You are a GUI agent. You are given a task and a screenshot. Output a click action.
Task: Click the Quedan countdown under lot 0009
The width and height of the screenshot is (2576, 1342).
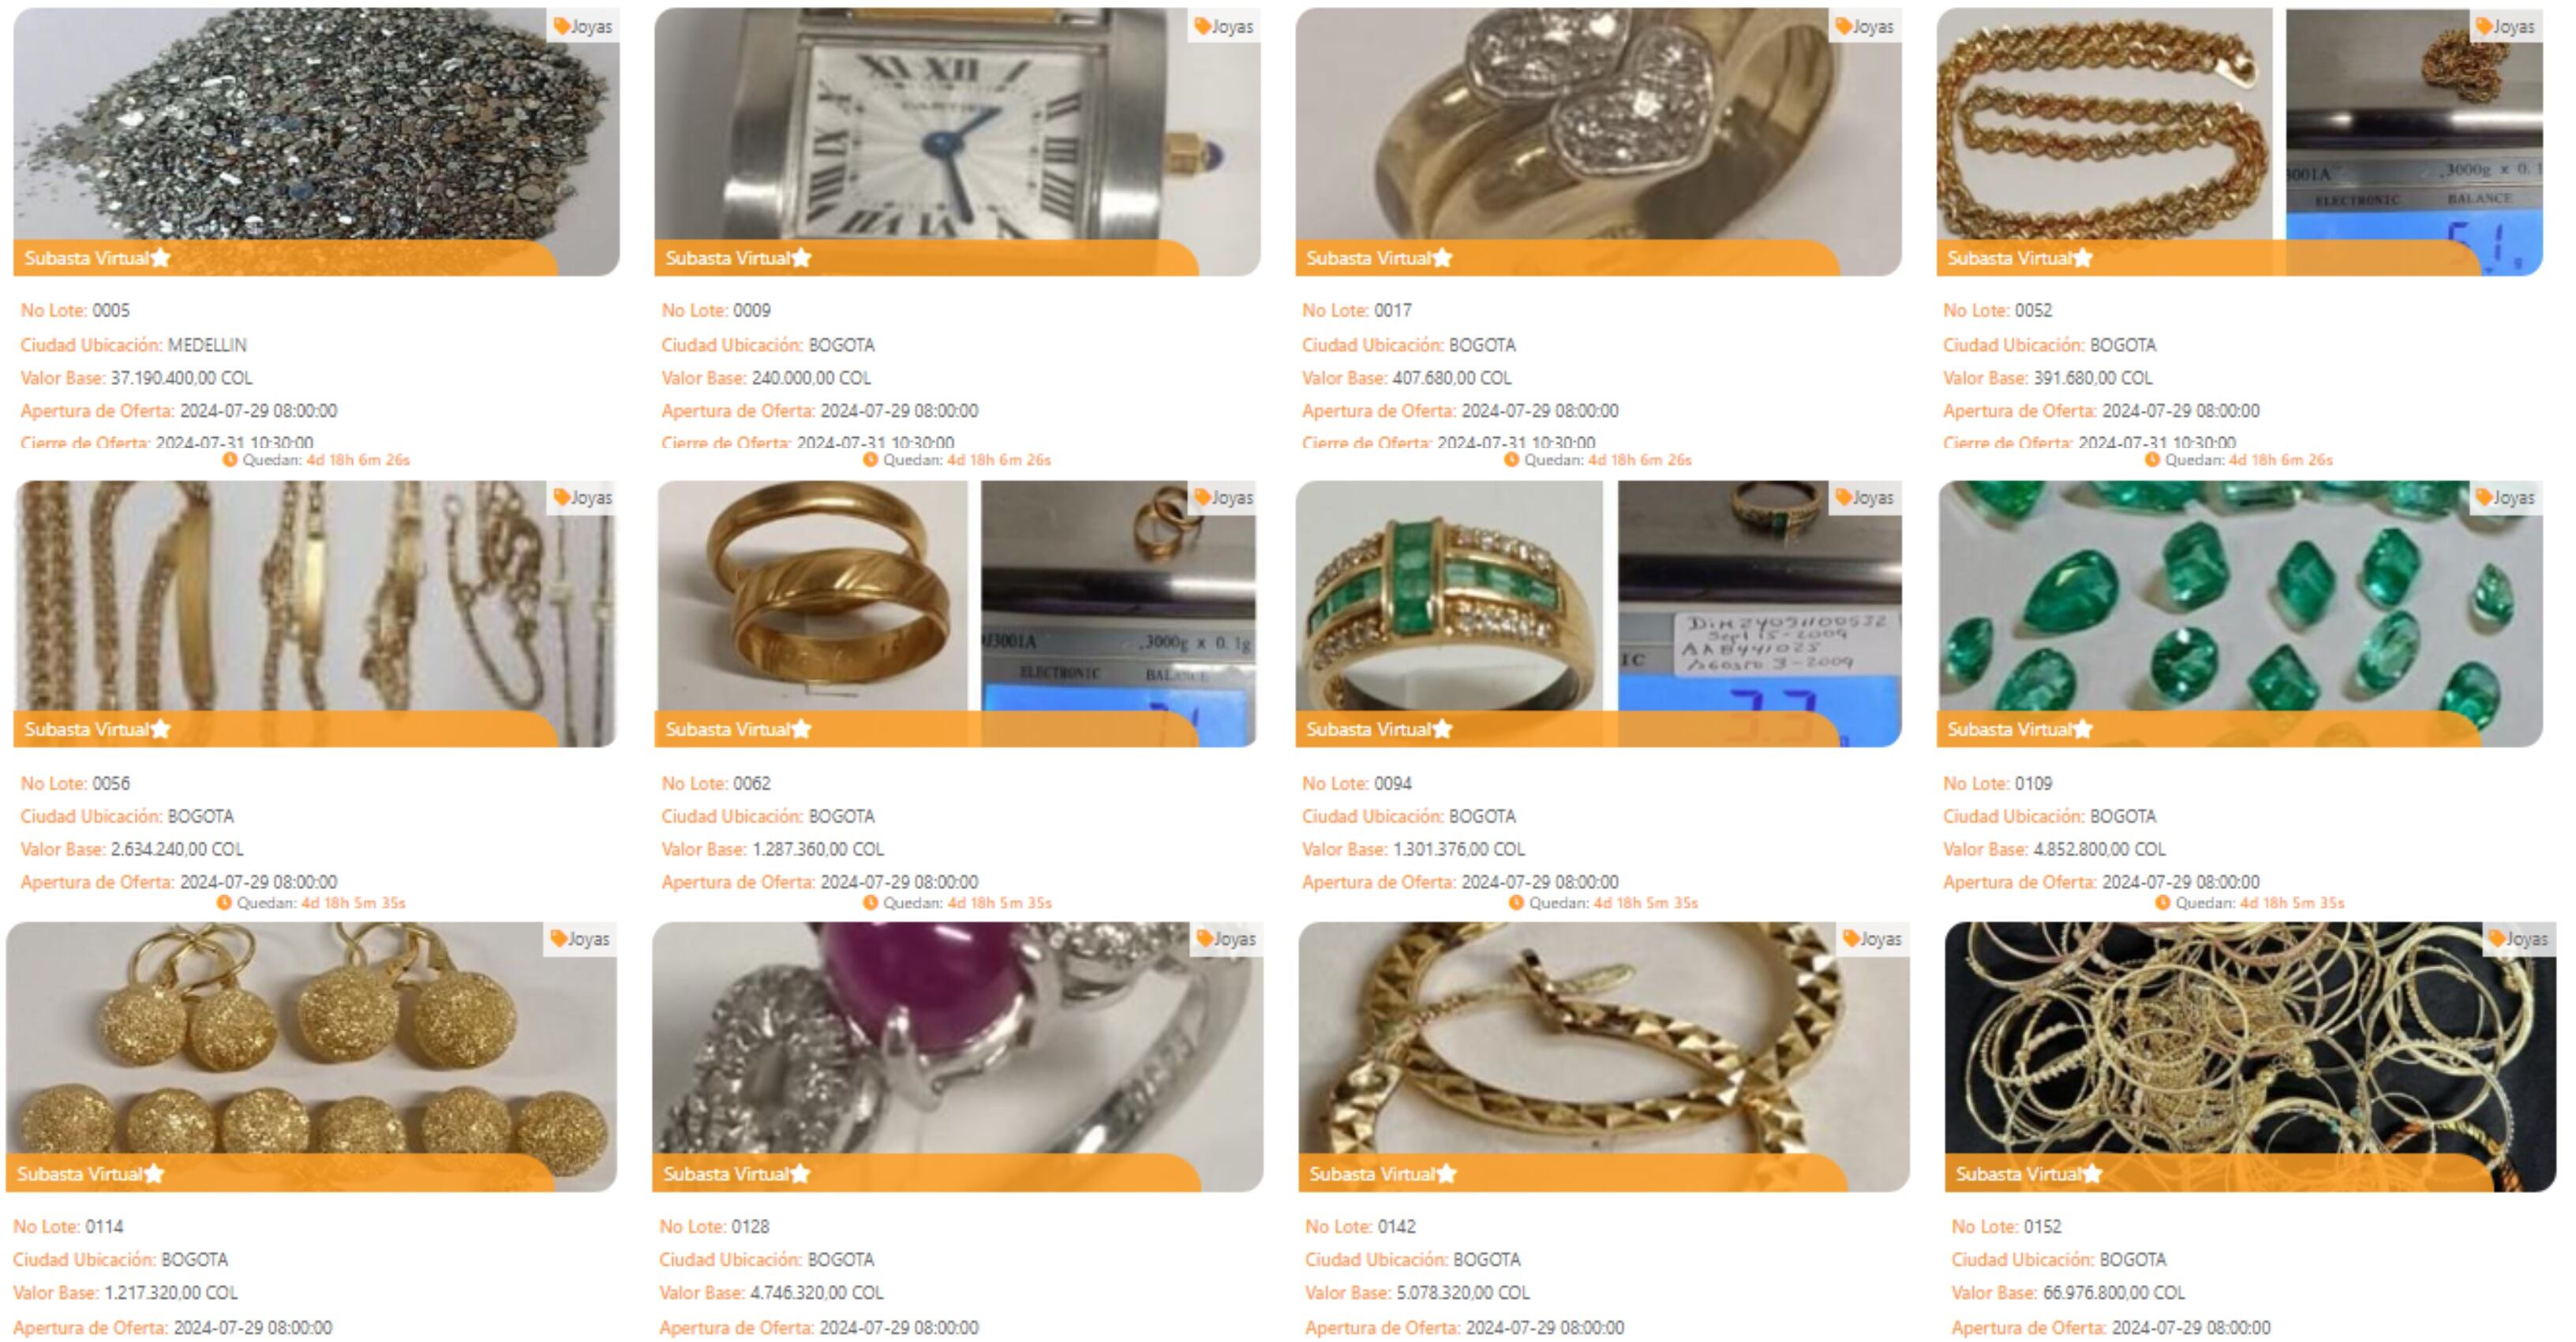[957, 460]
